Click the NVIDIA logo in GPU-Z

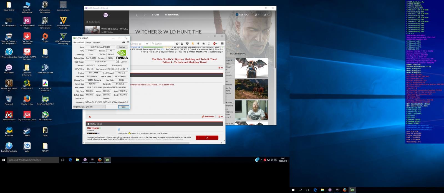[x=122, y=54]
